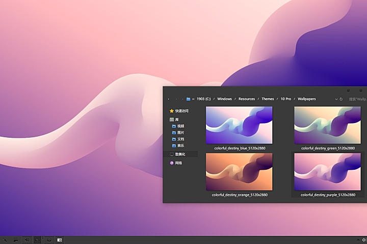367x244 pixels.
Task: Open the File Explorer taskbar icon
Action: pos(37,240)
